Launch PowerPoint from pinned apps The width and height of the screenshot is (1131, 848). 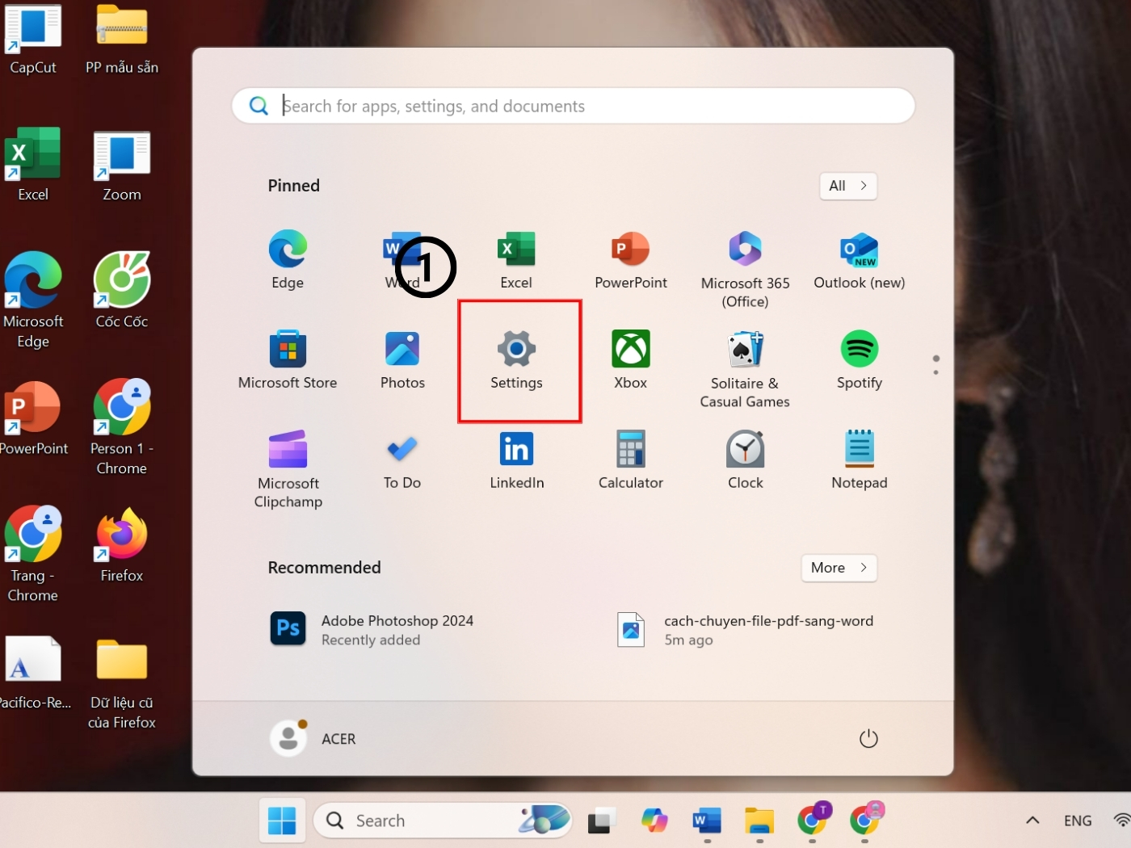tap(631, 260)
